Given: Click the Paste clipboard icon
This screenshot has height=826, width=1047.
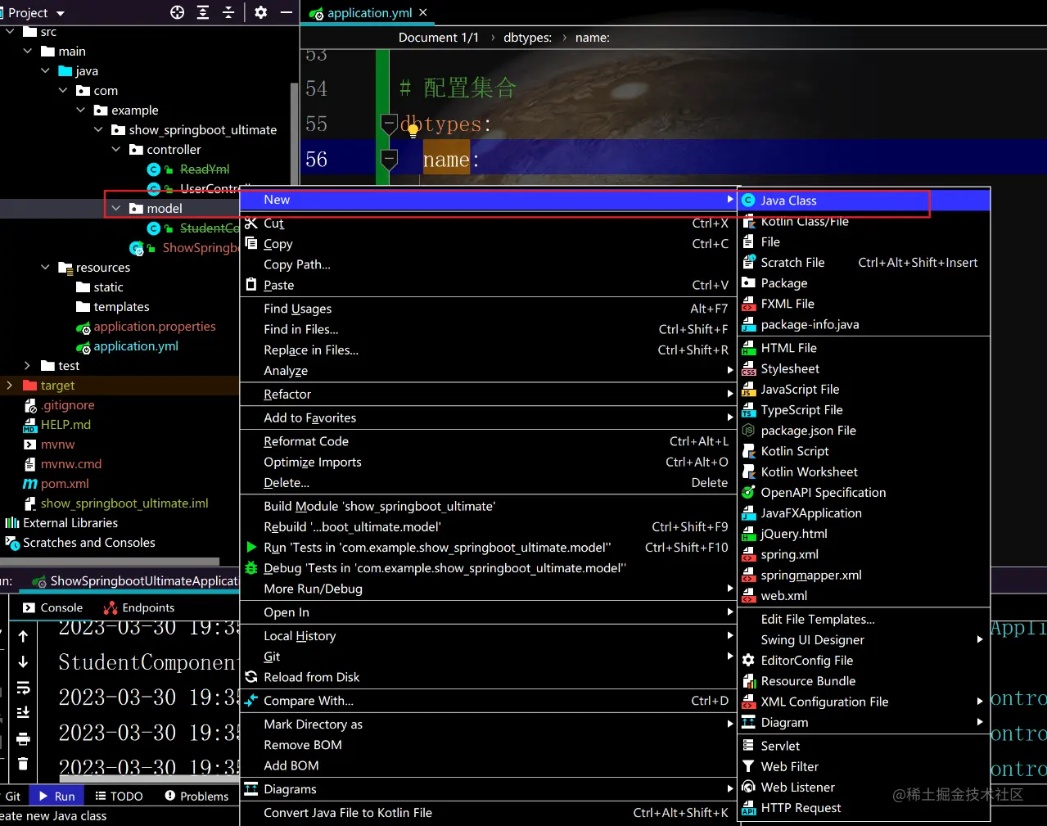Looking at the screenshot, I should [251, 285].
